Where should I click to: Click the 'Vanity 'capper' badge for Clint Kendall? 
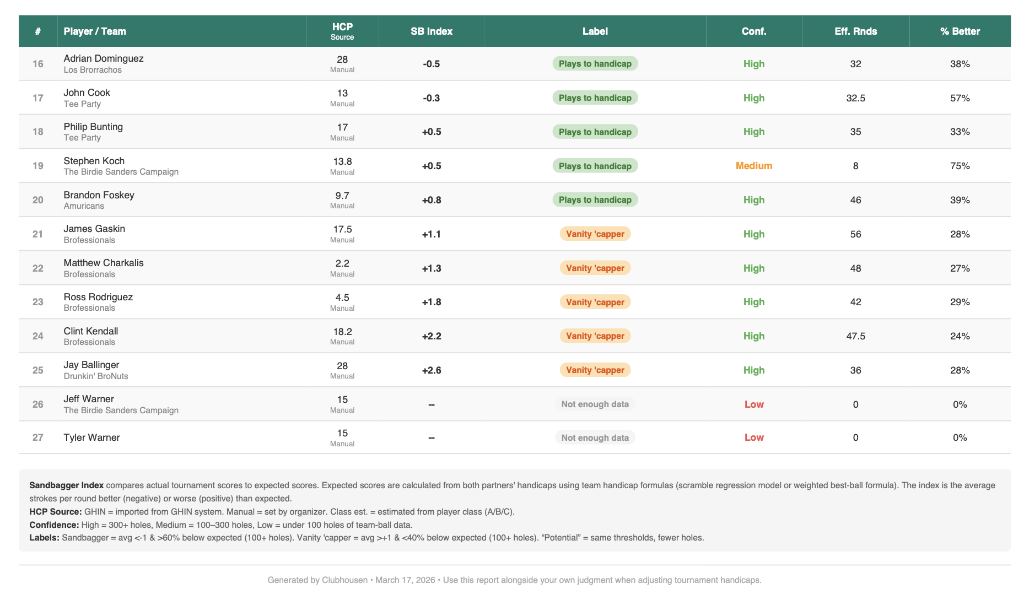[595, 336]
